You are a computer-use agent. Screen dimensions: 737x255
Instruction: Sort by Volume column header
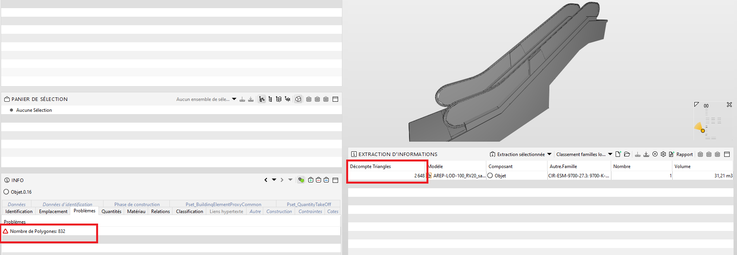point(703,167)
